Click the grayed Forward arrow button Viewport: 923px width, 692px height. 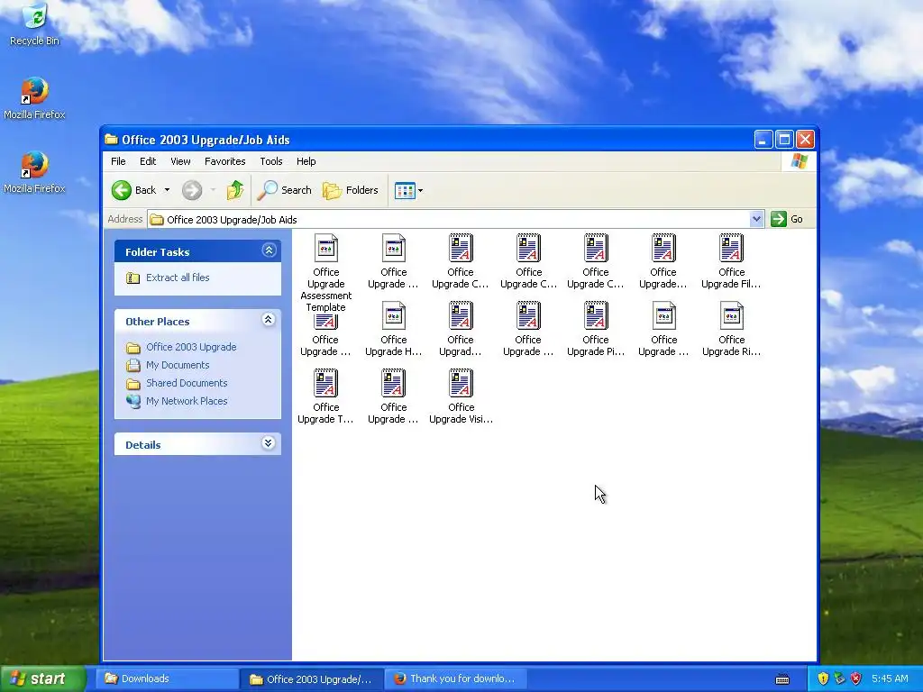click(x=192, y=190)
